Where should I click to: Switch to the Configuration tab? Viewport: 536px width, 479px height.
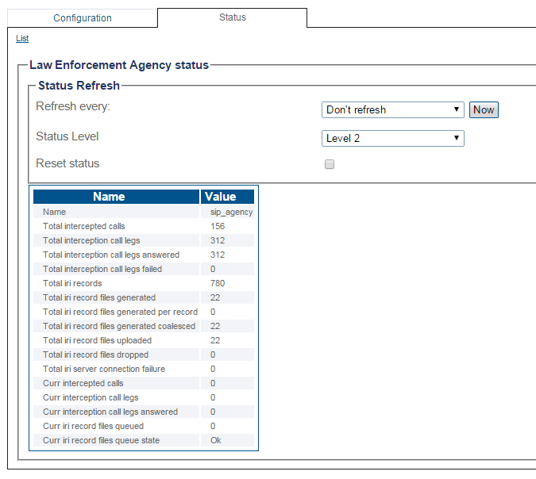tap(83, 18)
